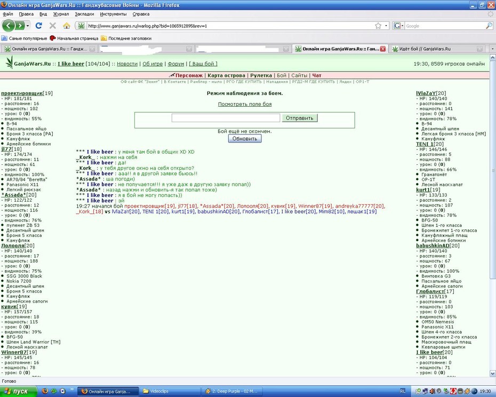This screenshot has width=496, height=397.
Task: Open the back/forward history dropdown arrow
Action: click(28, 26)
